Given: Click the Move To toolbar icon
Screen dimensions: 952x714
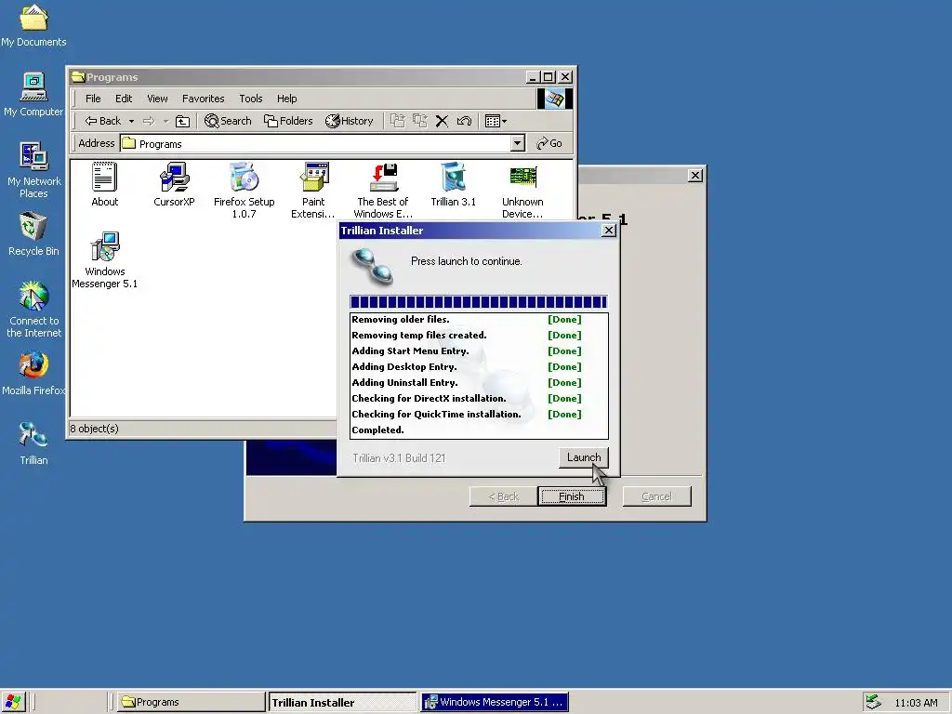Looking at the screenshot, I should tap(397, 121).
